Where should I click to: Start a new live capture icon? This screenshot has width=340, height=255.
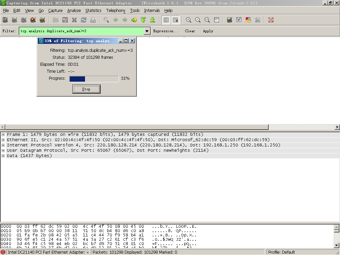click(24, 20)
